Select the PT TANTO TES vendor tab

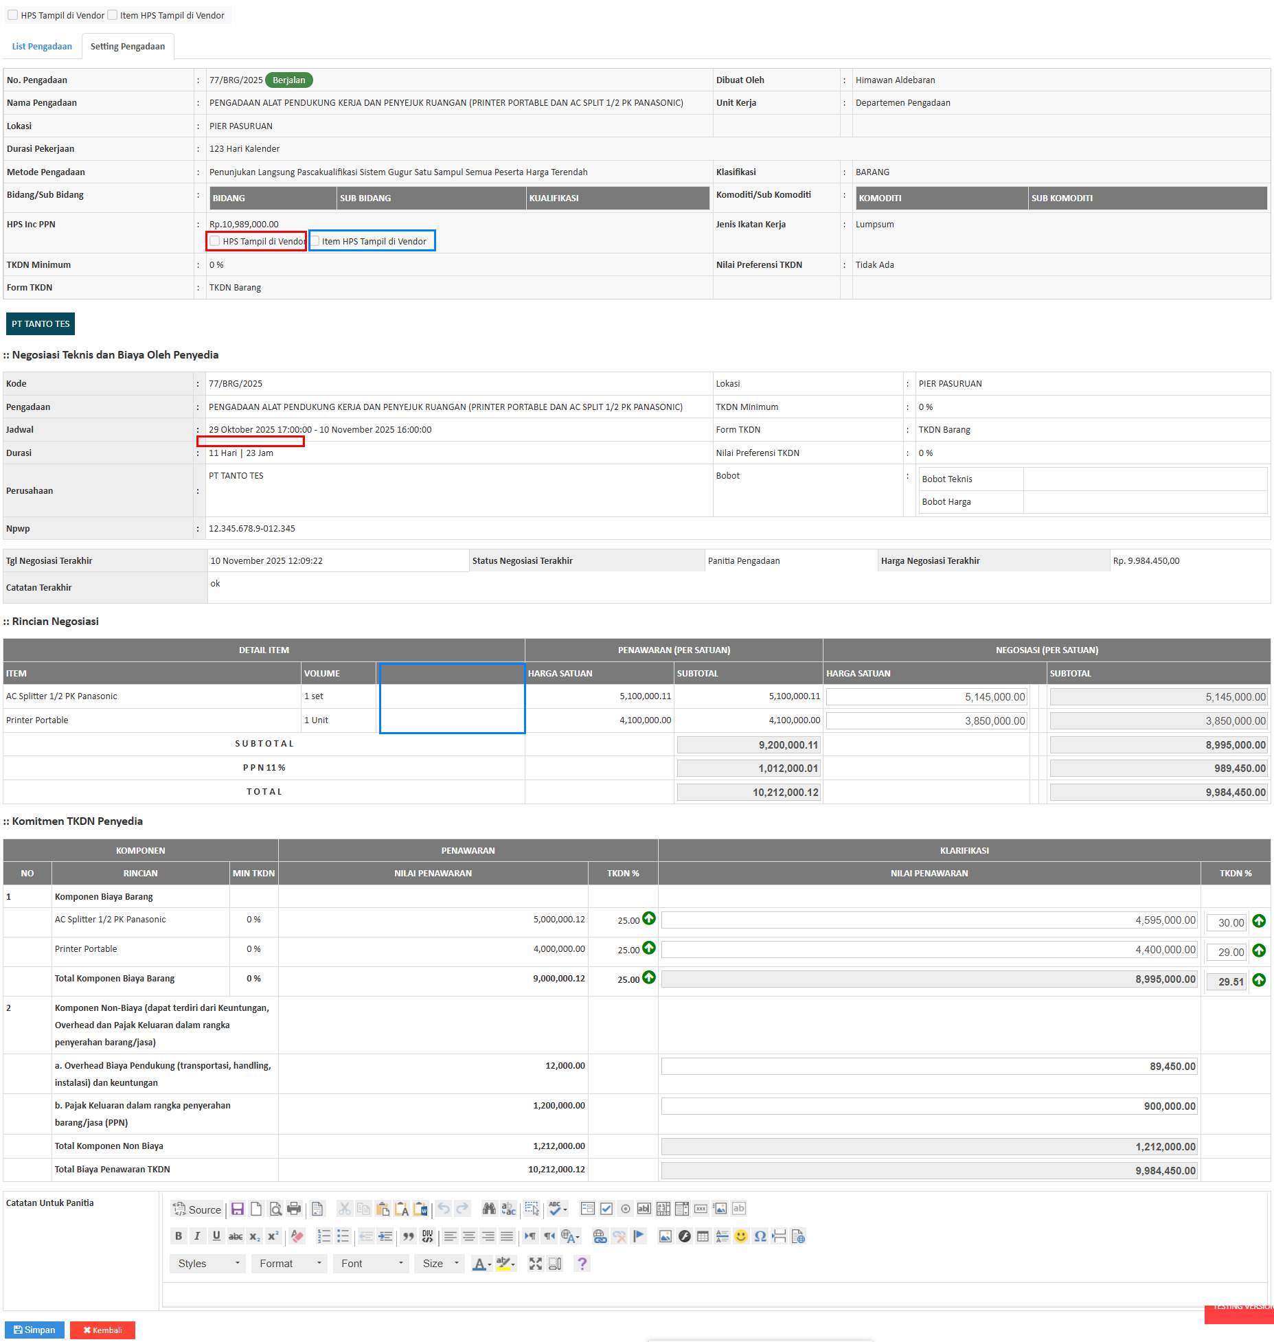click(x=41, y=324)
